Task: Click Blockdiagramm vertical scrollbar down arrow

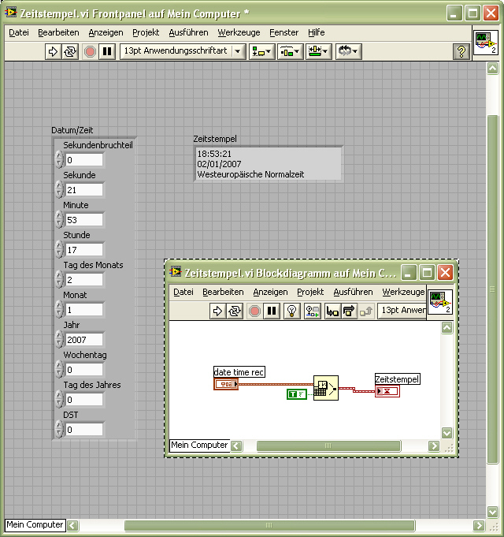Action: [x=447, y=433]
